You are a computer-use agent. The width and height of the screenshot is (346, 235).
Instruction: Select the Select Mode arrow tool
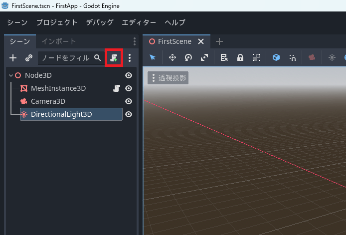pos(153,57)
